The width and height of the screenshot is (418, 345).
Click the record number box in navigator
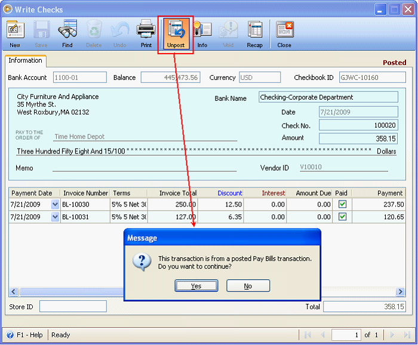point(346,335)
